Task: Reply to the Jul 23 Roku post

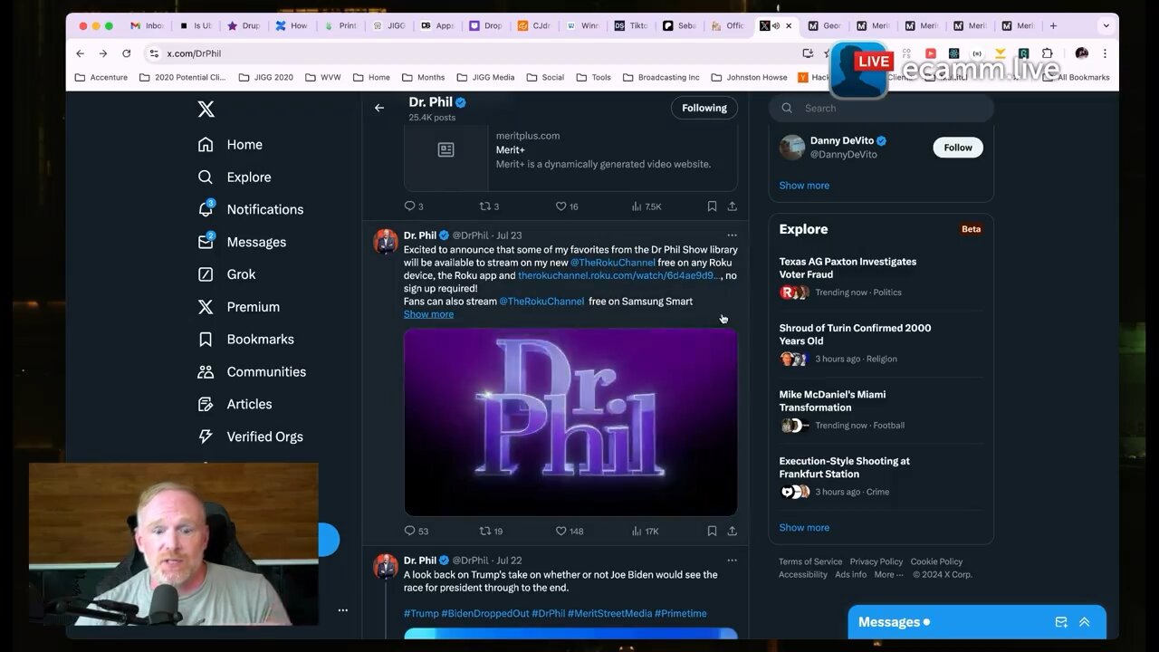Action: [416, 531]
